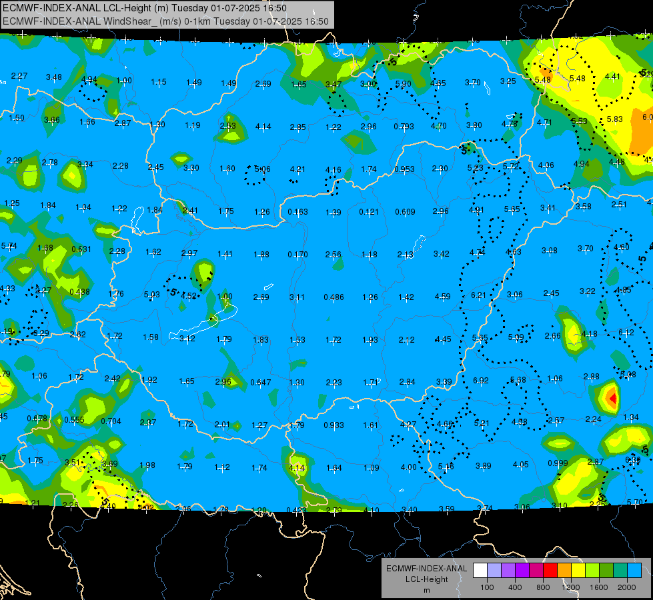Viewport: 653px width, 600px height.
Task: Click the legend tick label '1600'
Action: tap(599, 587)
